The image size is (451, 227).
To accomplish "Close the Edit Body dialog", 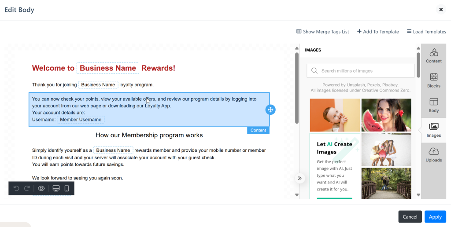I will tap(440, 10).
